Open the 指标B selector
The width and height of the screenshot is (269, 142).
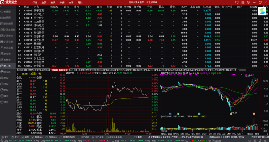[250, 134]
